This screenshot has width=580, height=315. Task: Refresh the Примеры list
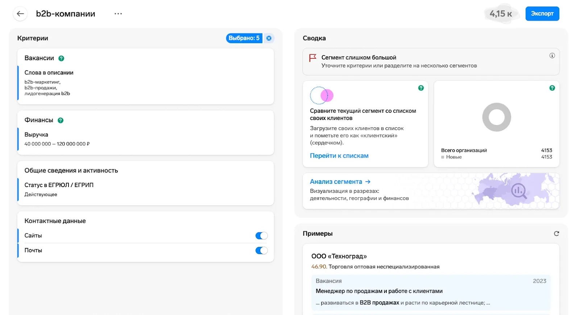point(556,233)
